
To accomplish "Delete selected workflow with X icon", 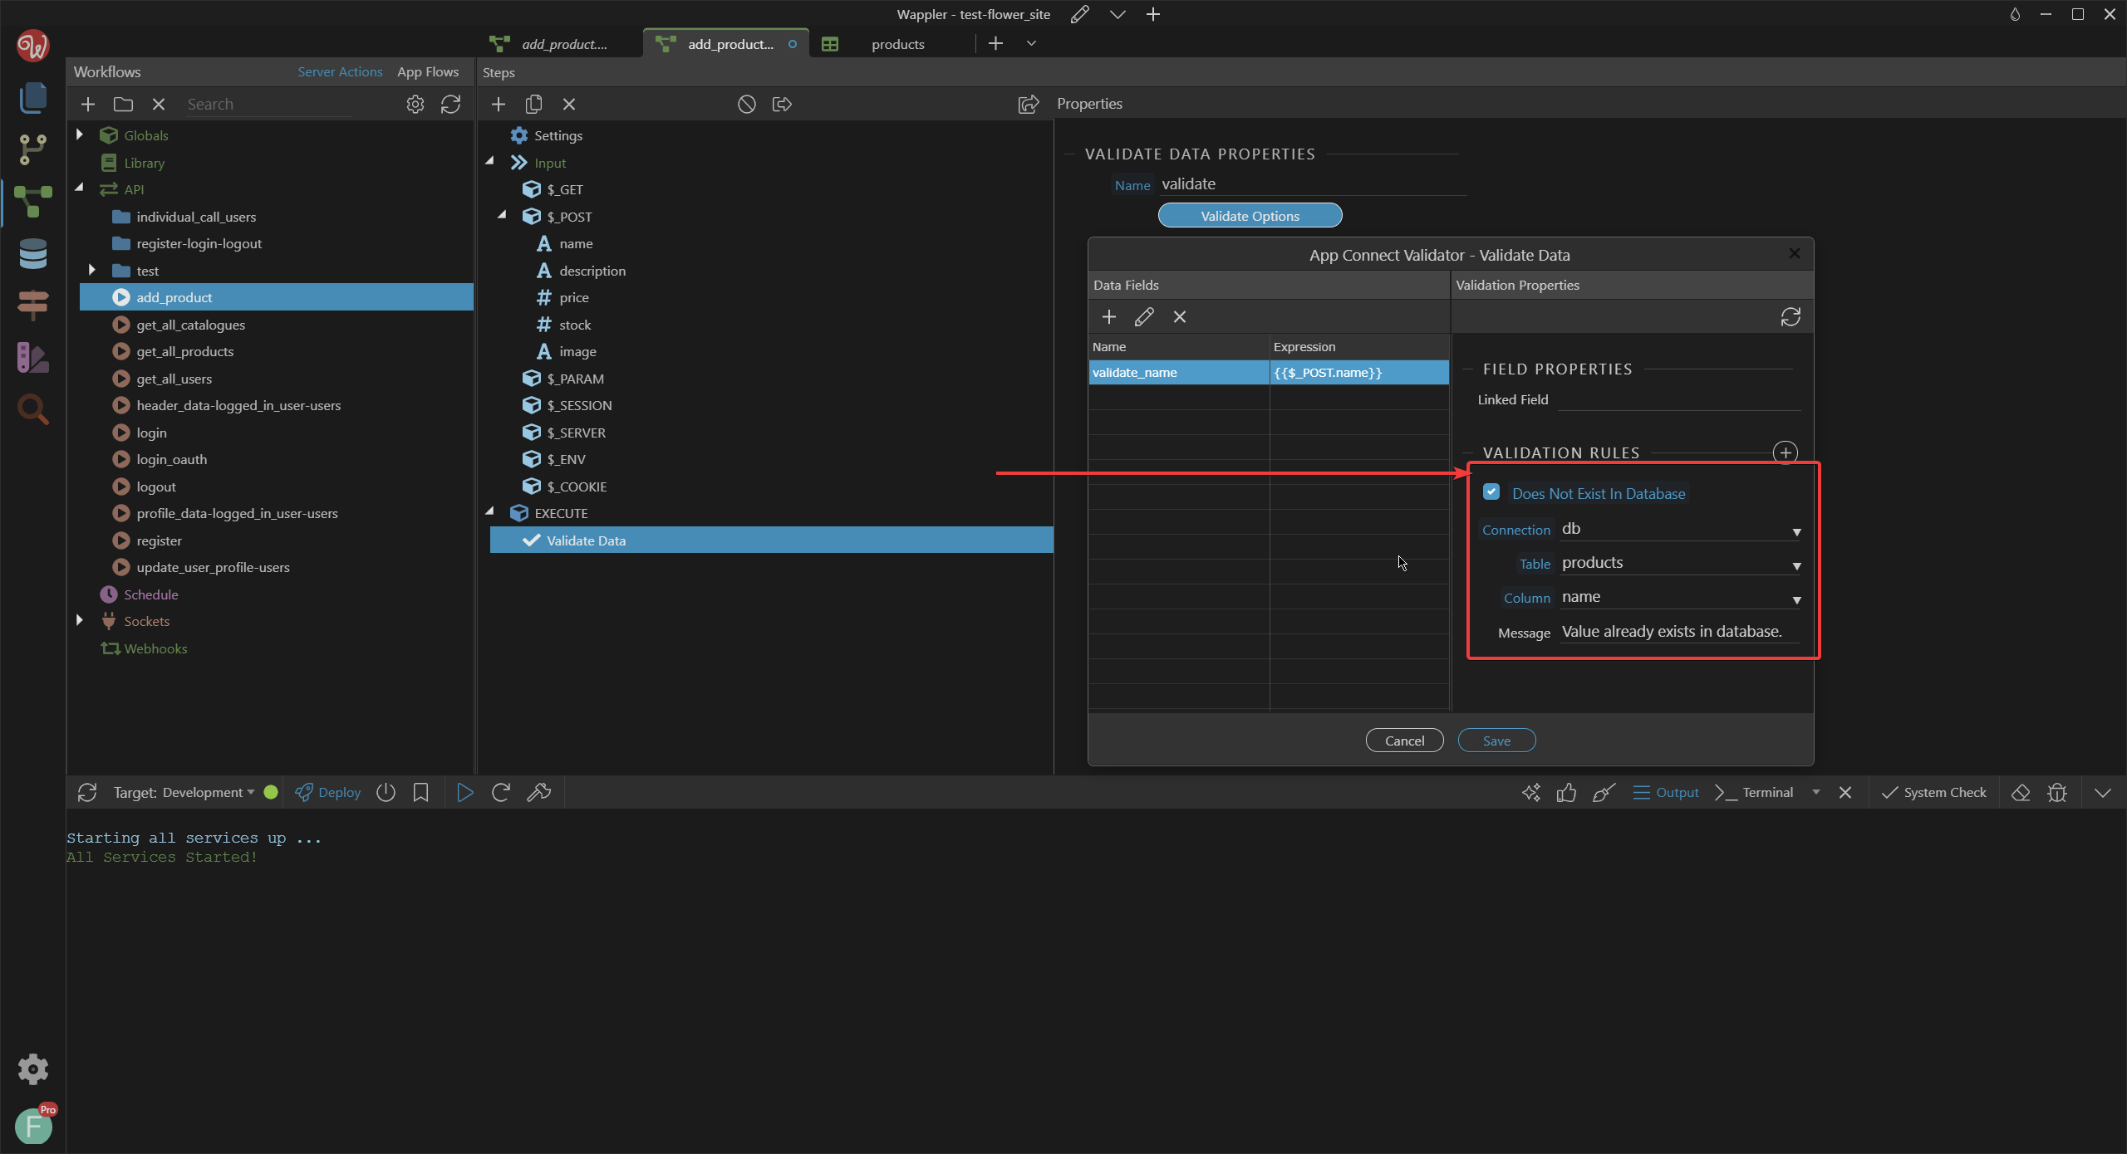I will 159,104.
